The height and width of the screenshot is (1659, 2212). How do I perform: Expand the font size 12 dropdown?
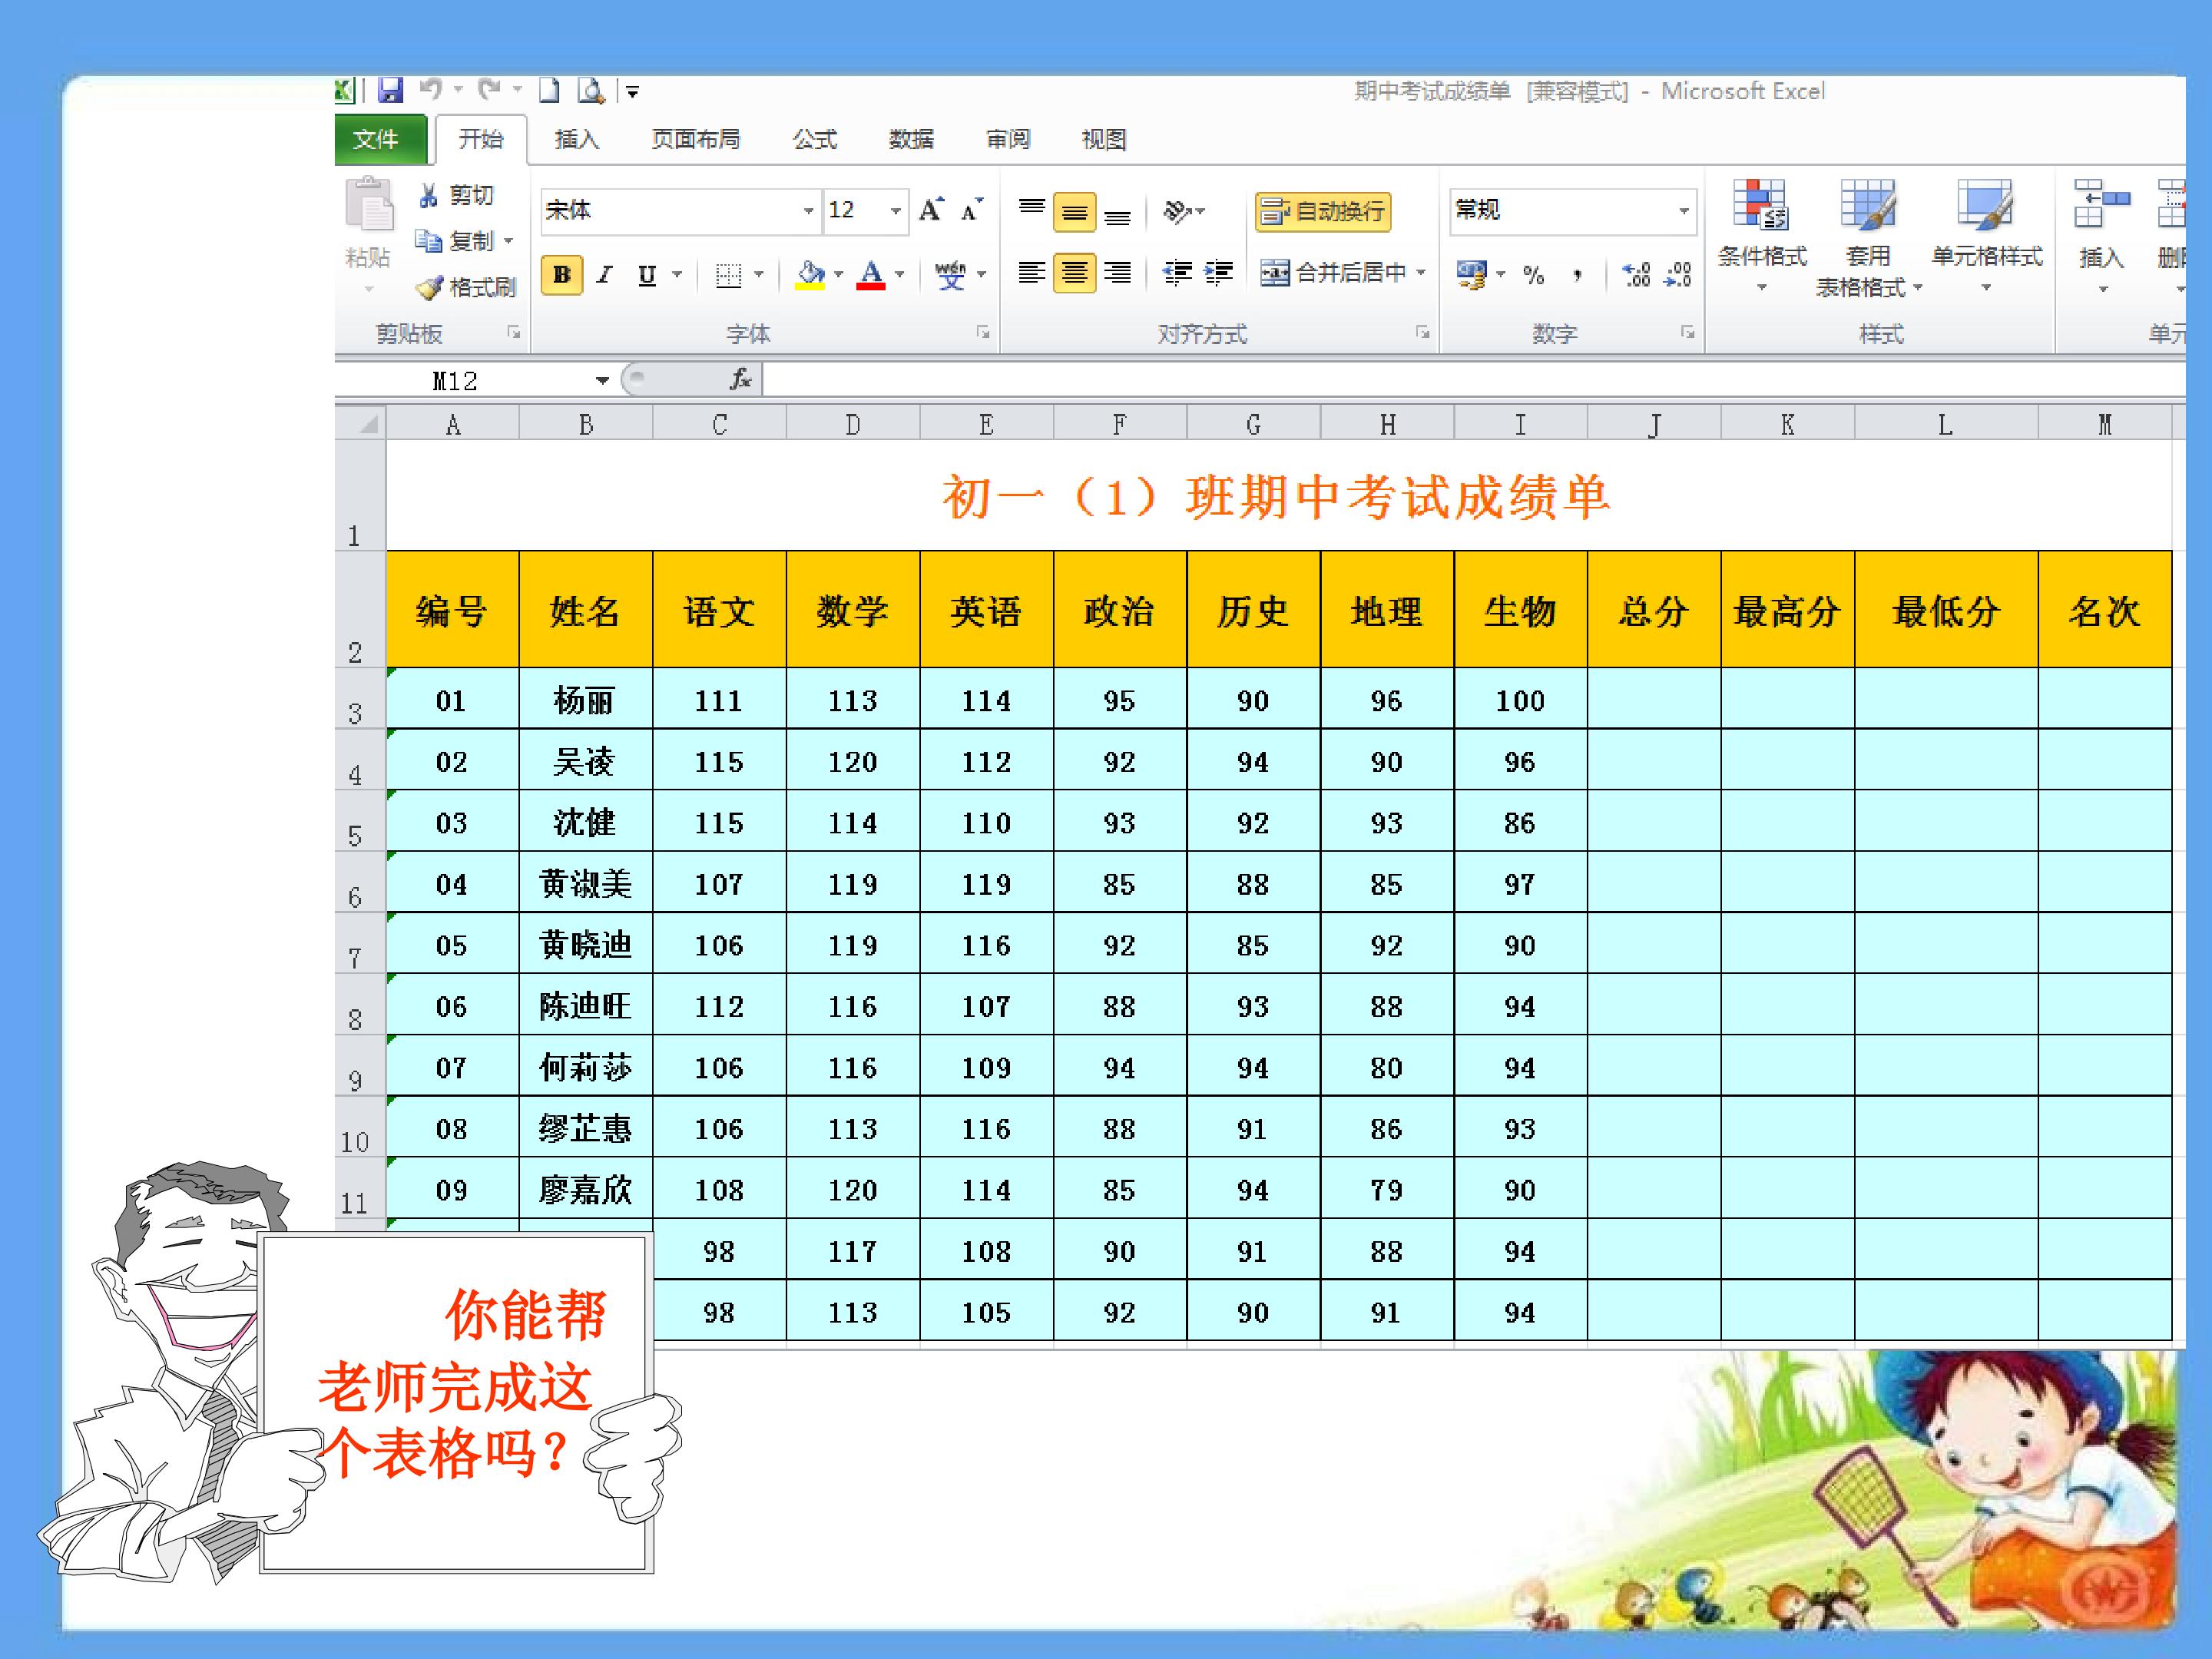895,211
